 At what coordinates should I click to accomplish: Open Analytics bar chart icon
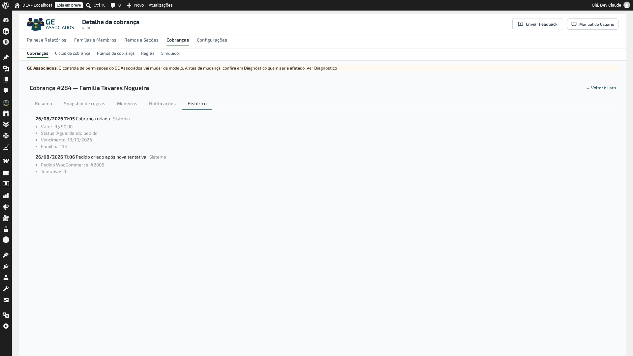[x=6, y=195]
